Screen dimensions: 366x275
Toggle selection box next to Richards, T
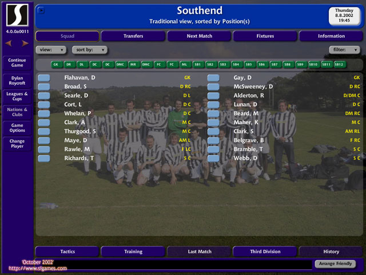point(44,158)
